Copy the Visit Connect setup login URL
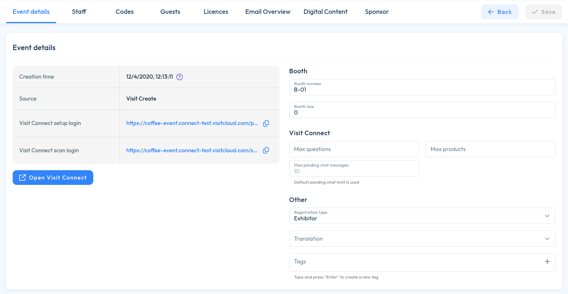Image resolution: width=568 pixels, height=294 pixels. coord(266,123)
